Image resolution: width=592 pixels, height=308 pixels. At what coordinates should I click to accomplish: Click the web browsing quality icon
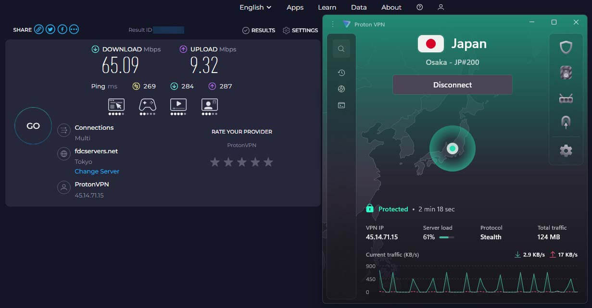116,104
